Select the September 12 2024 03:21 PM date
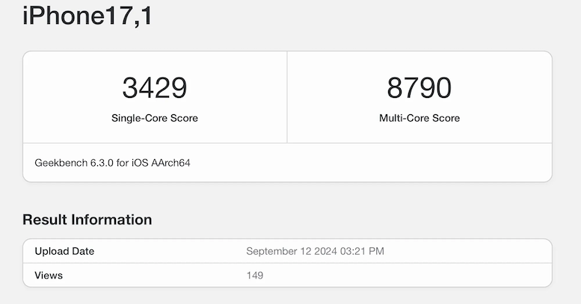Viewport: 581px width, 304px height. (x=315, y=251)
